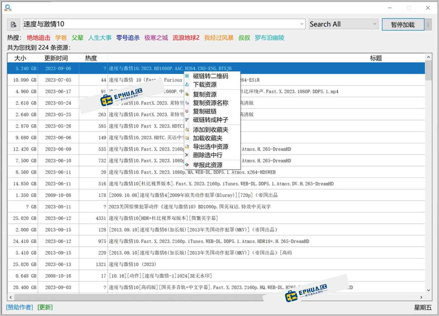This screenshot has width=439, height=316.
Task: Click the export selected resources icon
Action: point(187,147)
